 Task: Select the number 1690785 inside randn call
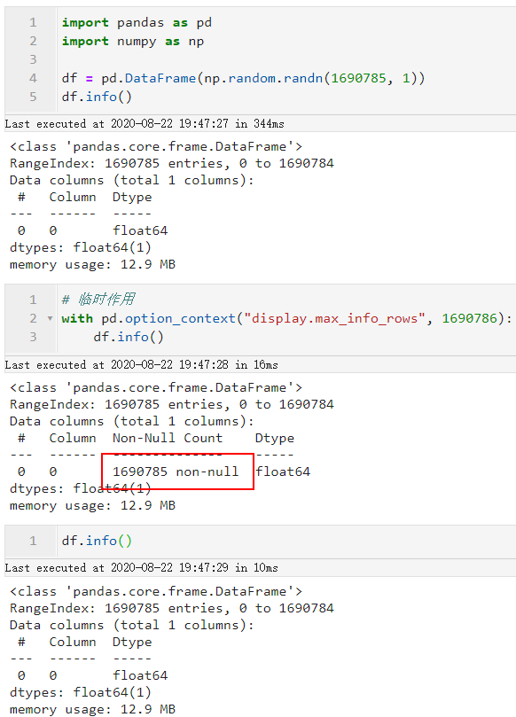[x=359, y=78]
